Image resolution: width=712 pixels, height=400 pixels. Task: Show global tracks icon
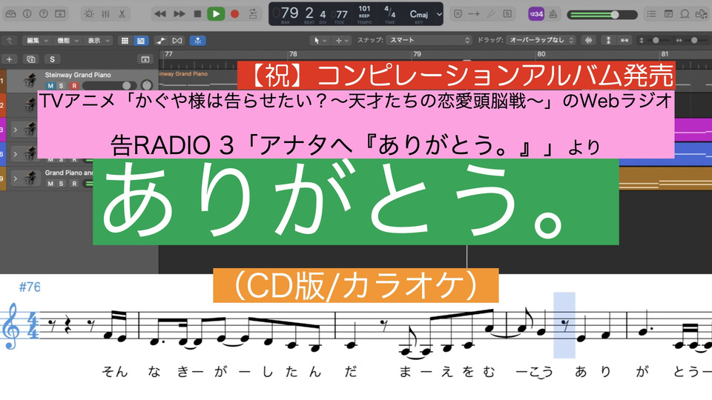[x=145, y=59]
